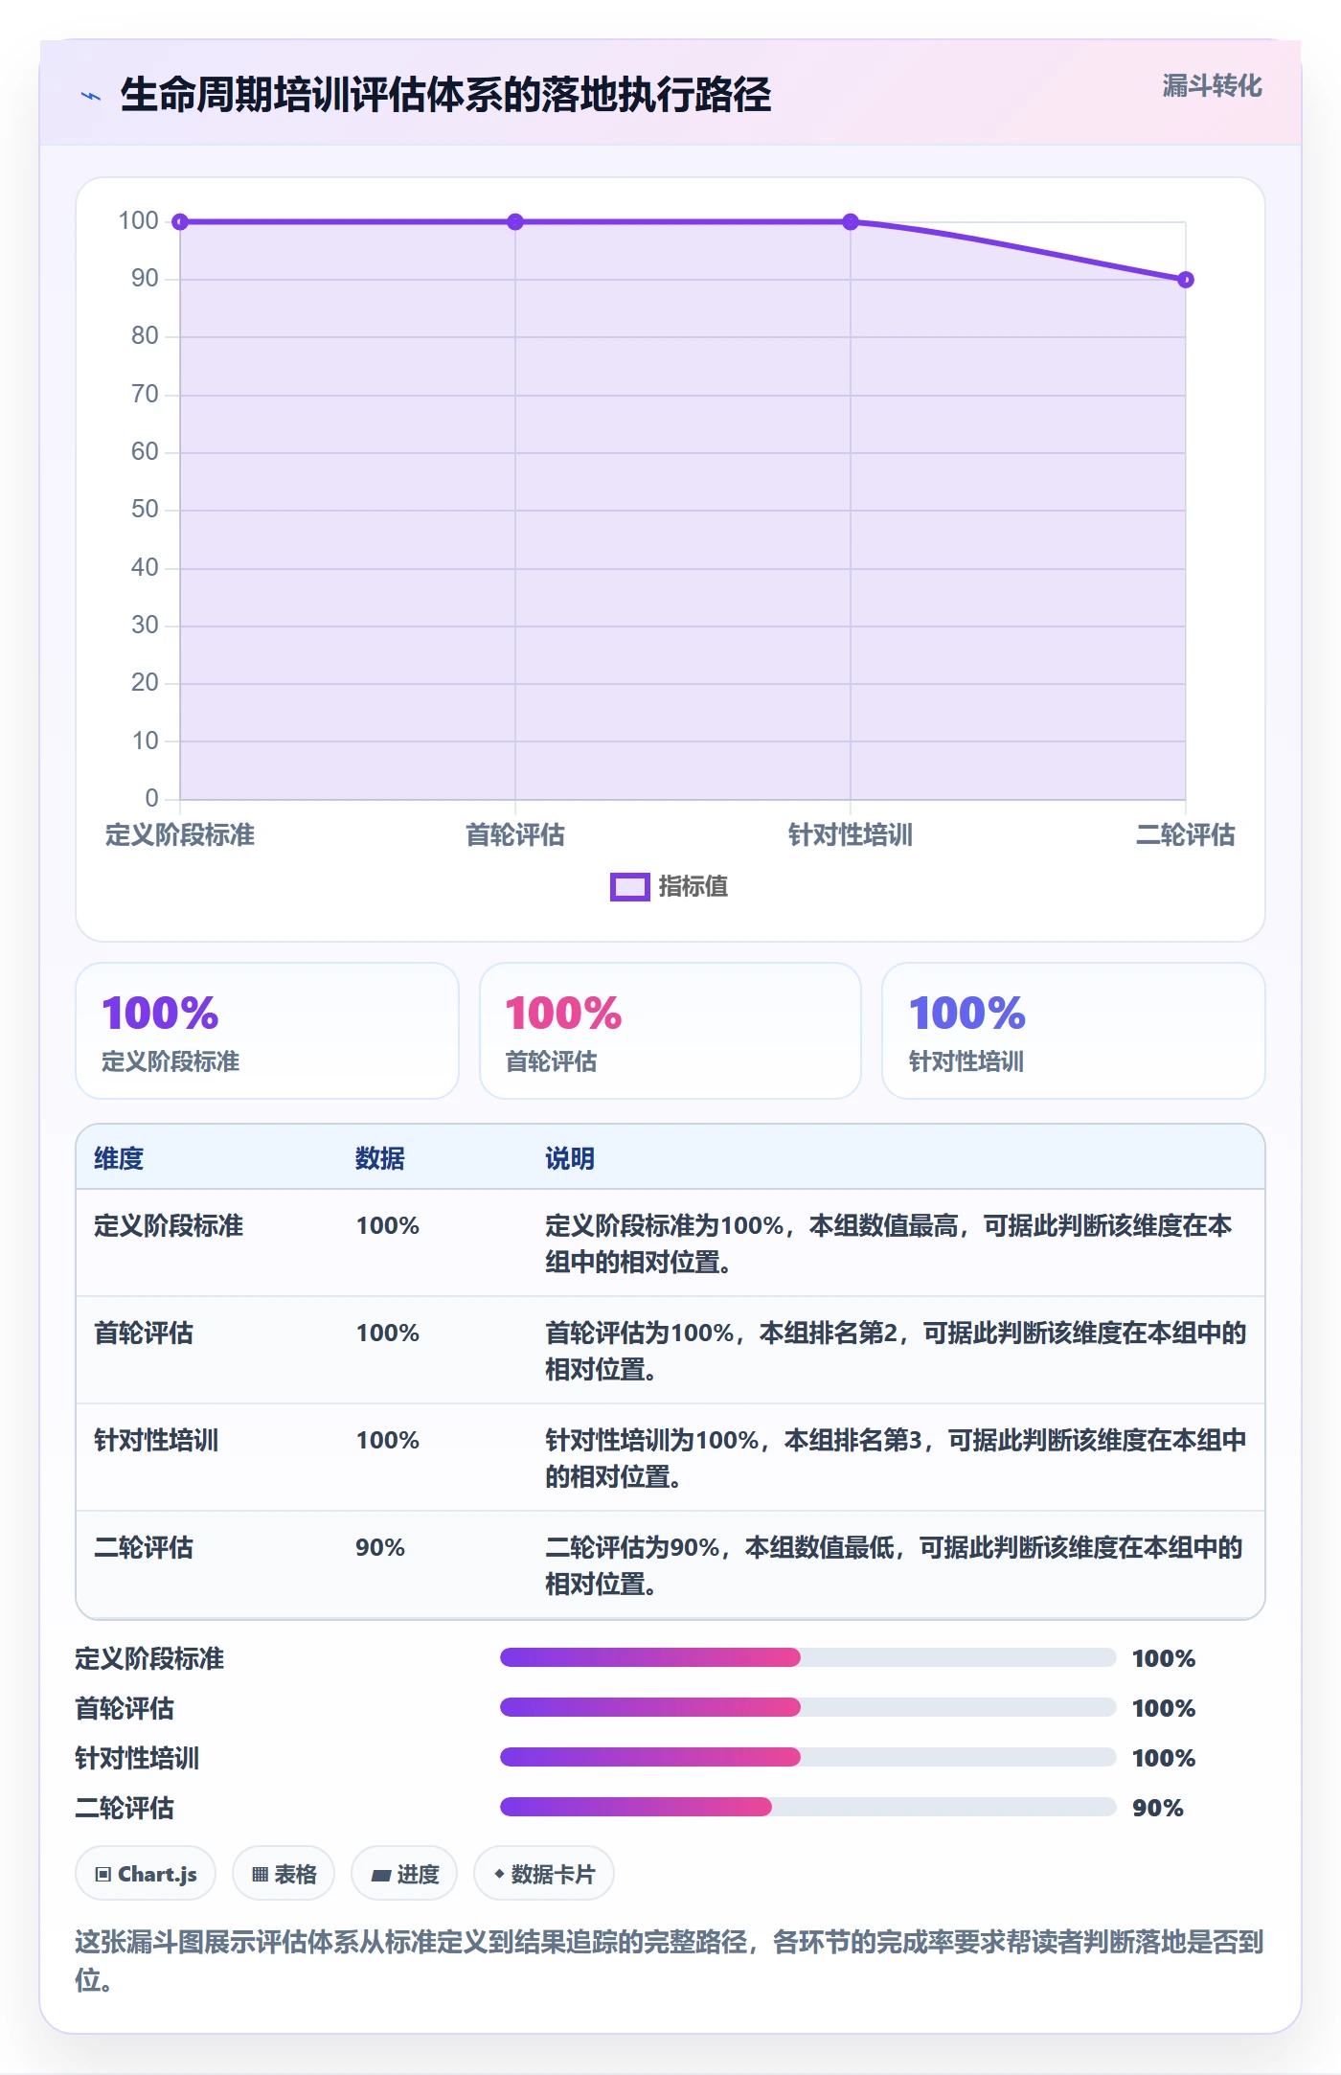Viewport: 1341px width, 2075px height.
Task: Click the 首轮评估 row description mentioning 排名第2
Action: pyautogui.click(x=896, y=1351)
